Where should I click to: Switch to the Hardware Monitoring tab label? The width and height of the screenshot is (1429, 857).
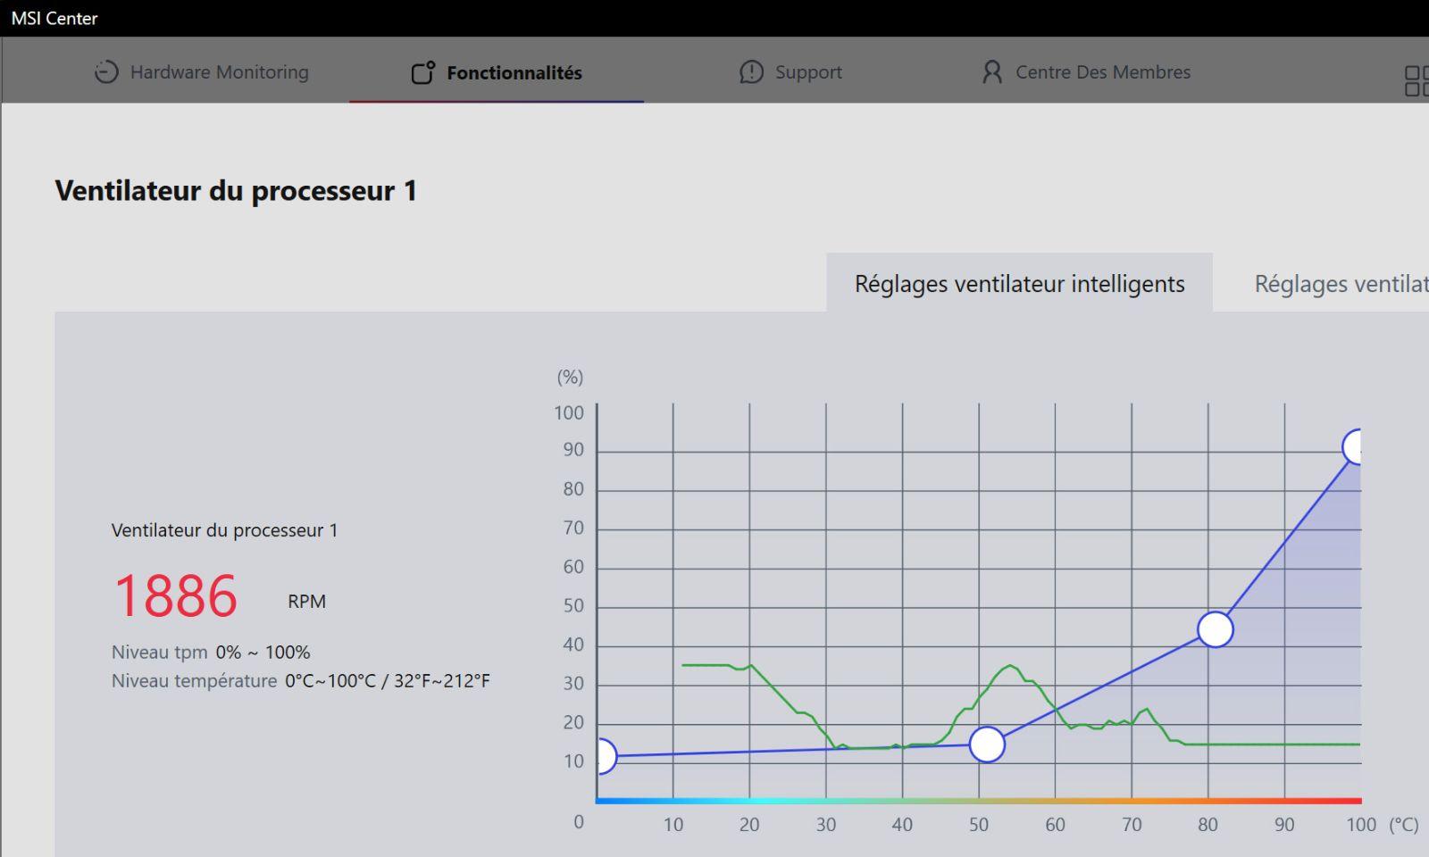click(x=219, y=72)
